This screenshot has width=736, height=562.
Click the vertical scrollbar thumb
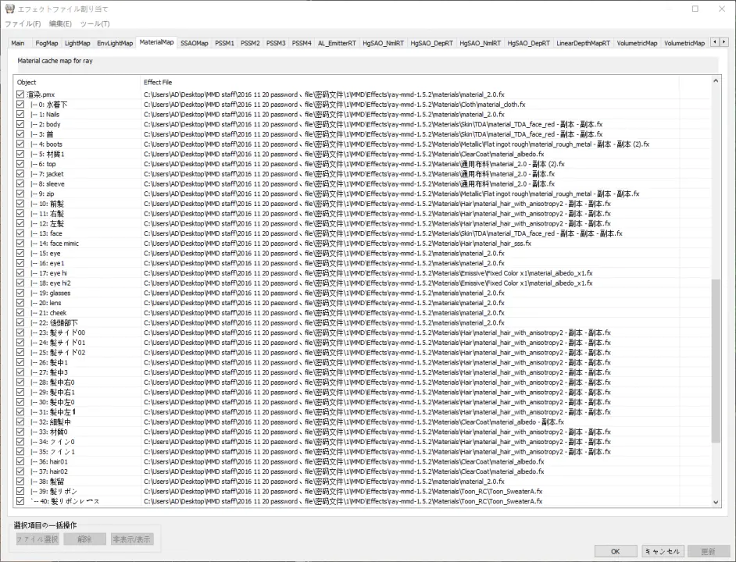pos(716,361)
